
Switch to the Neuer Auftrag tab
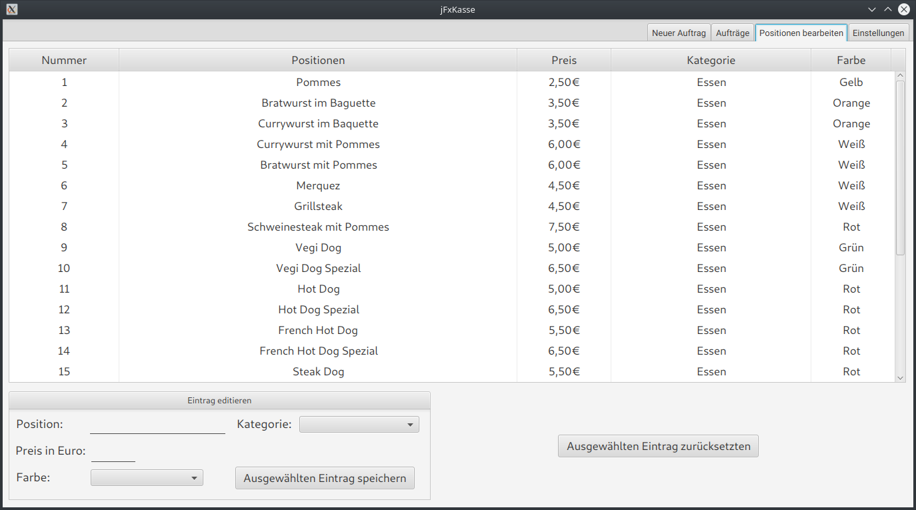678,33
